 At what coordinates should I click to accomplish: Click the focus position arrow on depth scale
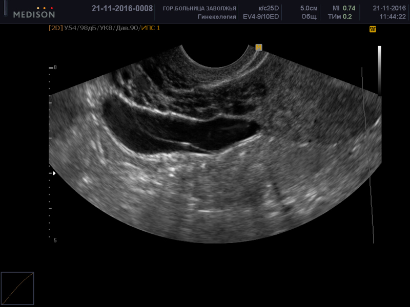pos(54,173)
